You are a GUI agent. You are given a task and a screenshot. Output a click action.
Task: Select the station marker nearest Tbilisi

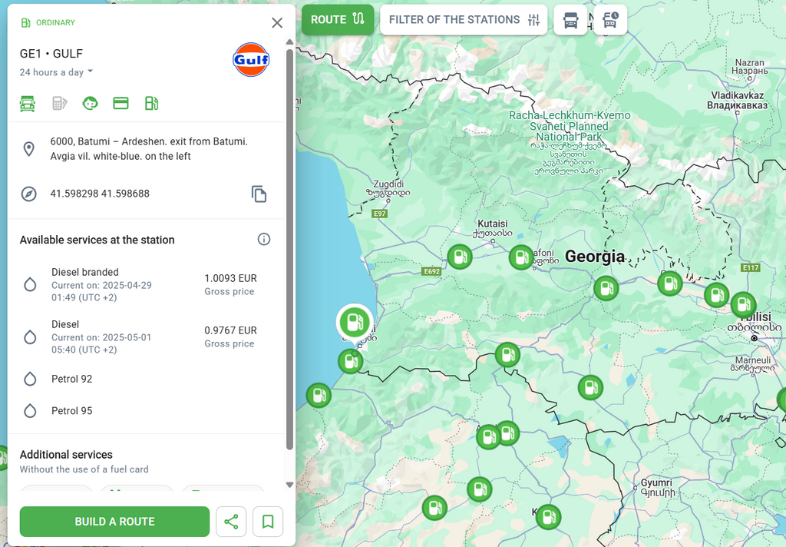(743, 304)
